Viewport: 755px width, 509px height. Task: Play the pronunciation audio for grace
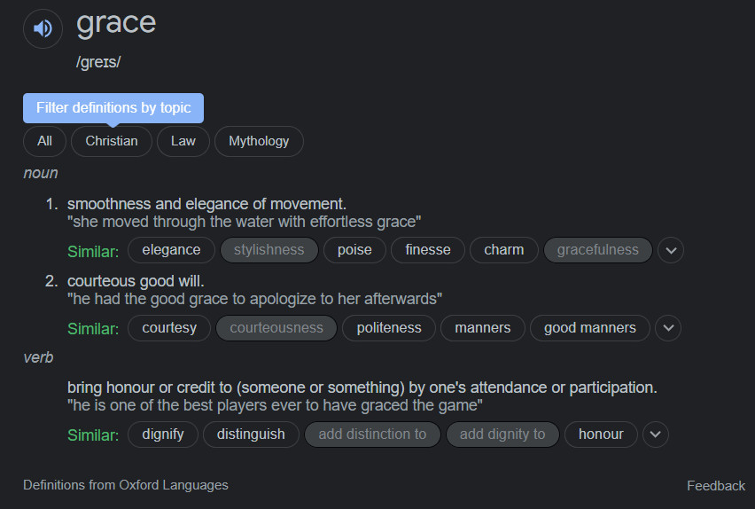click(43, 28)
